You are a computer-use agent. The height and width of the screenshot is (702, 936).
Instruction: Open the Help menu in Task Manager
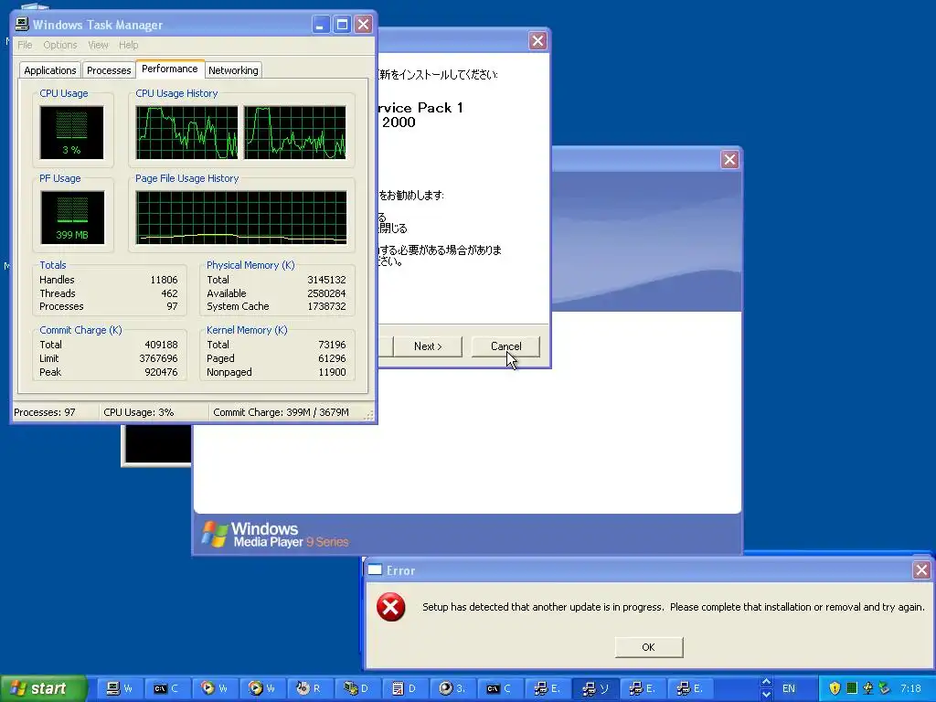pyautogui.click(x=128, y=45)
